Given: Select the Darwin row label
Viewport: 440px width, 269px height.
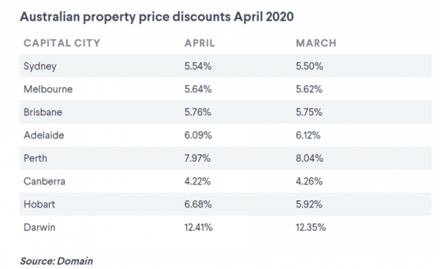Looking at the screenshot, I should 39,227.
